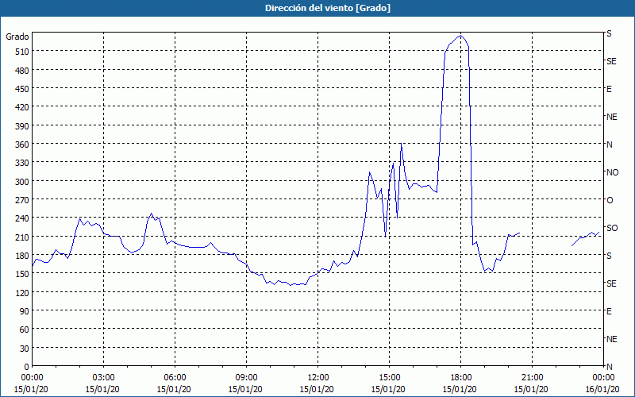This screenshot has height=397, width=635.
Task: Click the 00:00 time label dated 16/01/20
Action: (x=603, y=378)
